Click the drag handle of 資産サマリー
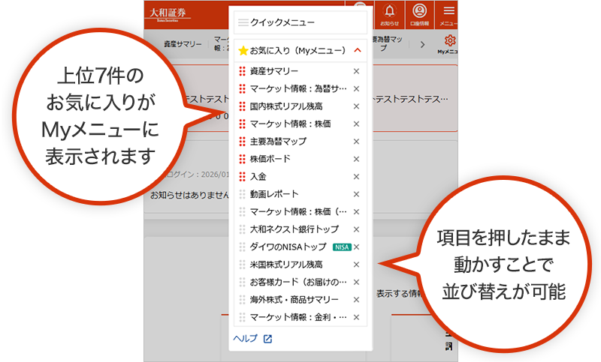 pyautogui.click(x=242, y=71)
